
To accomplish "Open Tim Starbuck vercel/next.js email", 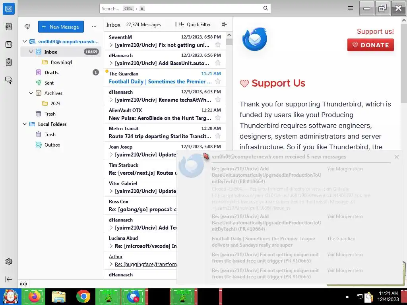I will [140, 169].
